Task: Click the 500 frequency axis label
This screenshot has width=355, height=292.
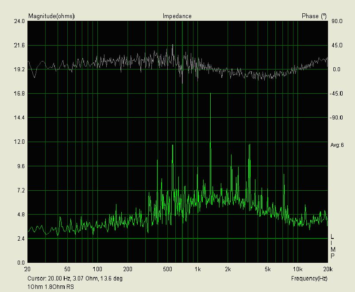Action: (x=167, y=269)
